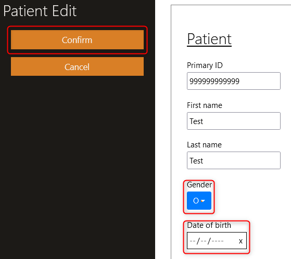The width and height of the screenshot is (291, 259).
Task: Click the Primary ID label
Action: 205,65
